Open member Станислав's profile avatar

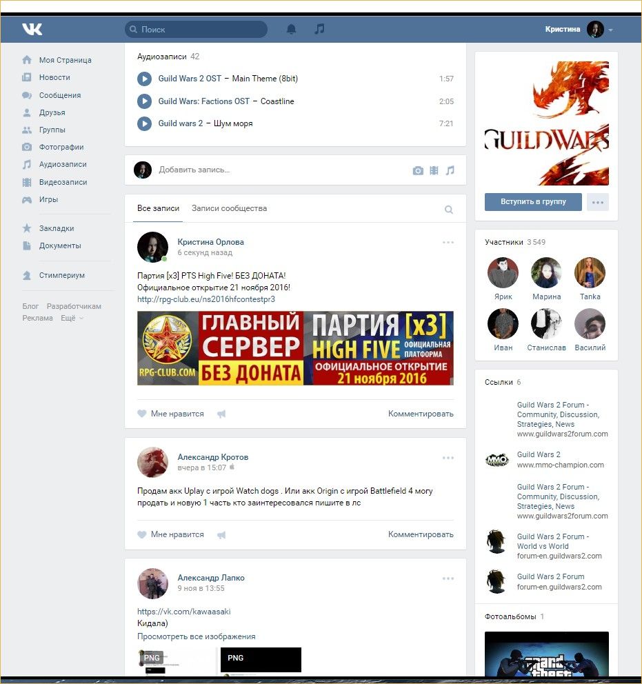546,323
